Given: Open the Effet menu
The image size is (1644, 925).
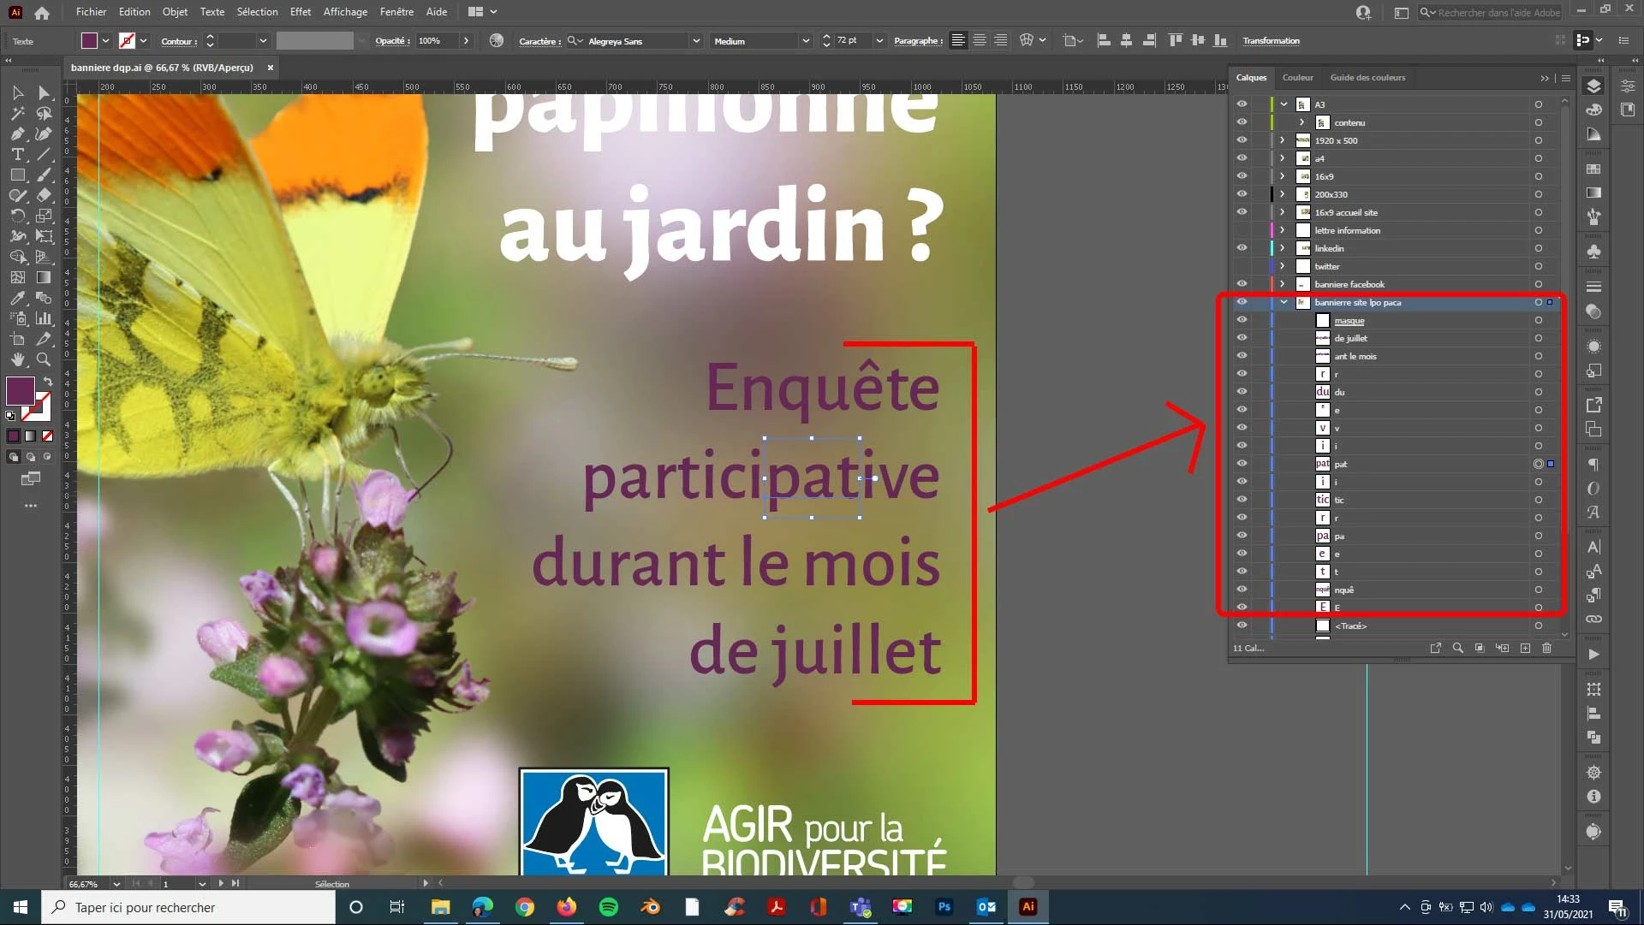Looking at the screenshot, I should [300, 12].
